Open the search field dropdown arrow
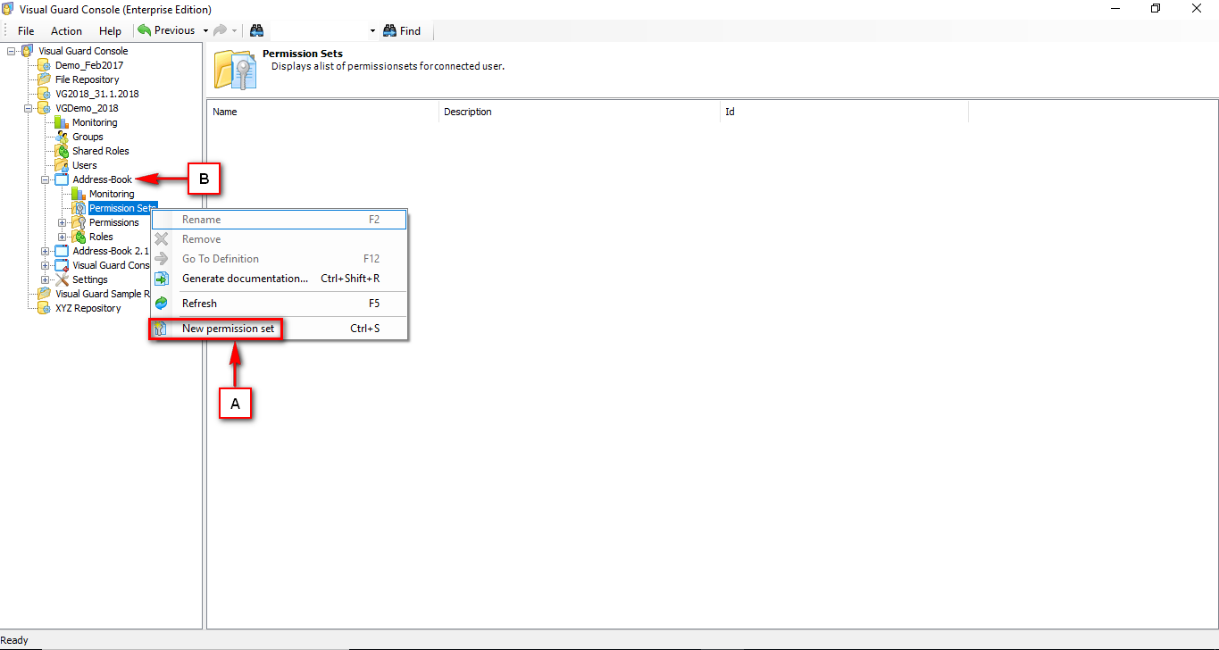1219x650 pixels. coord(372,30)
